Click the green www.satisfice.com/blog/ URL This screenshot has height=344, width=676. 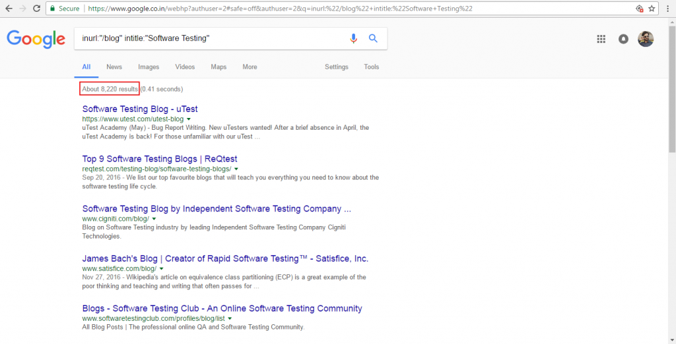119,269
